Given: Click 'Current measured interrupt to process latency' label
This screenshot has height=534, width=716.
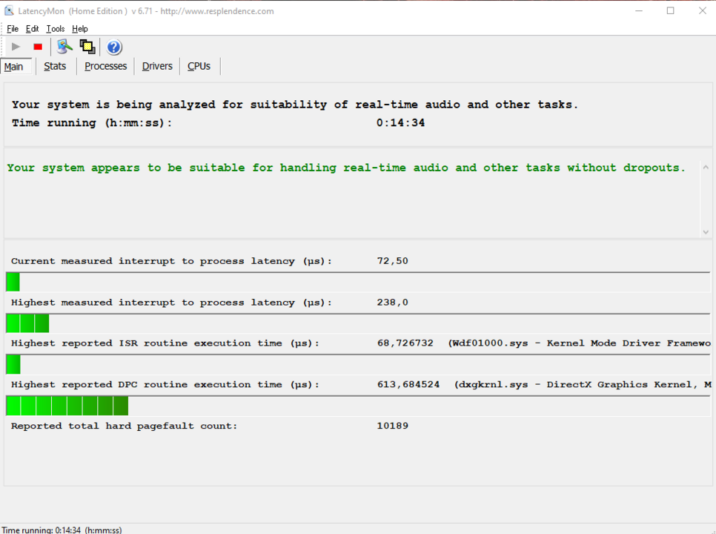Looking at the screenshot, I should click(172, 261).
